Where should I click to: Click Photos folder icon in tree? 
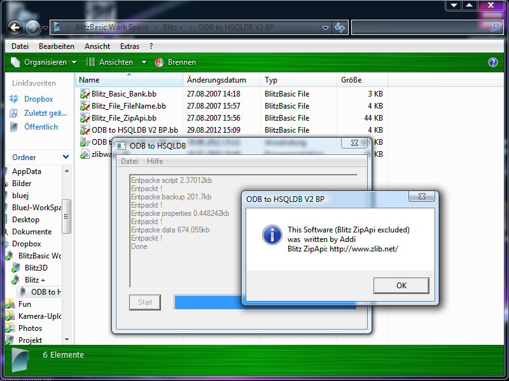coord(10,328)
